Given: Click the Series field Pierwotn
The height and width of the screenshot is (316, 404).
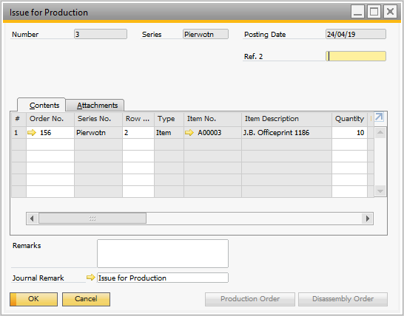Looking at the screenshot, I should 206,34.
